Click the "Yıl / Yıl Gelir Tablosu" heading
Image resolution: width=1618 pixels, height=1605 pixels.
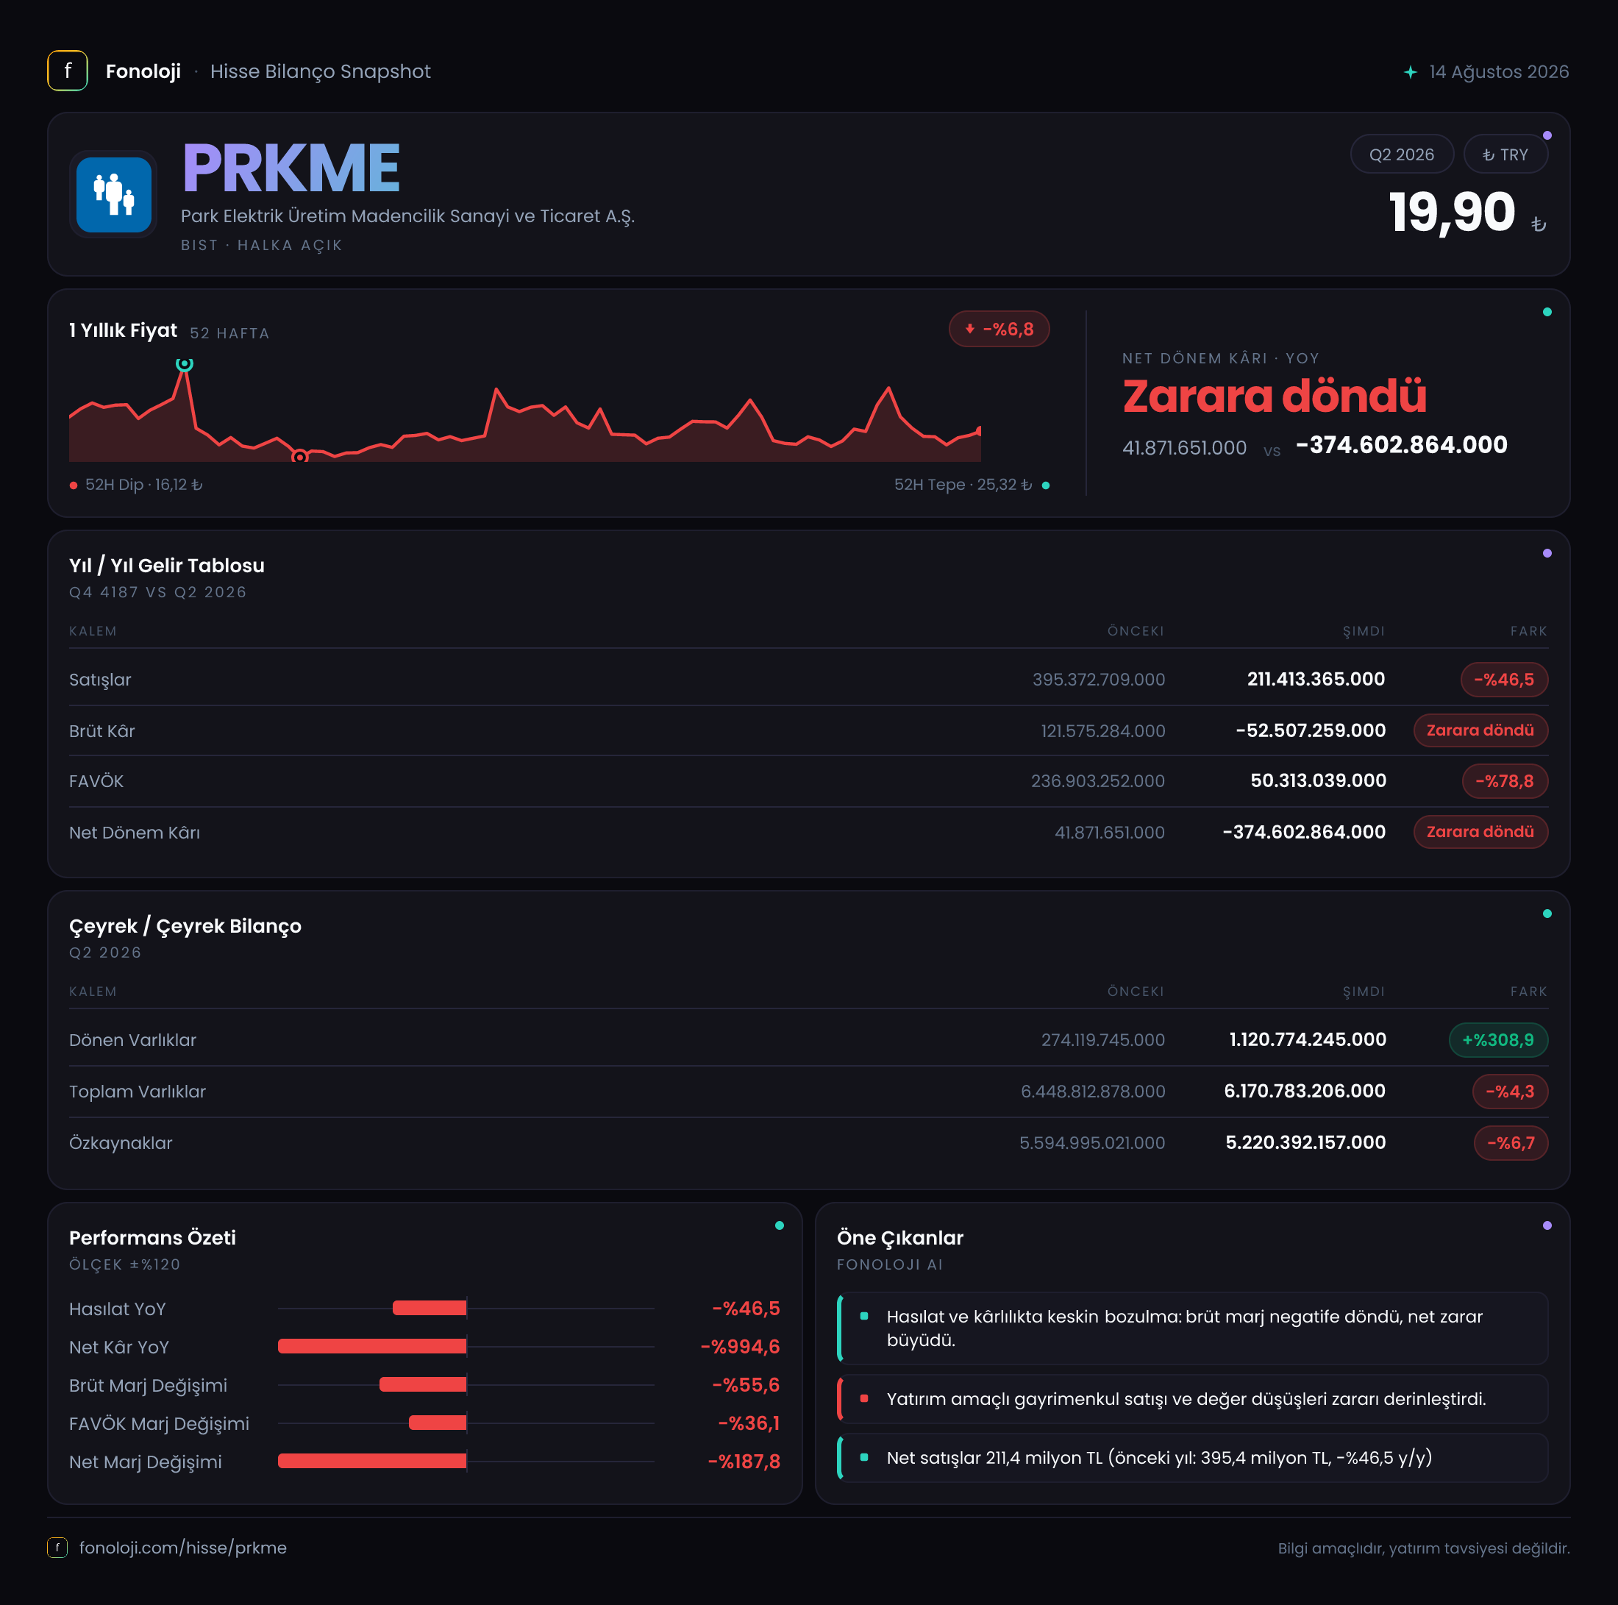(167, 566)
